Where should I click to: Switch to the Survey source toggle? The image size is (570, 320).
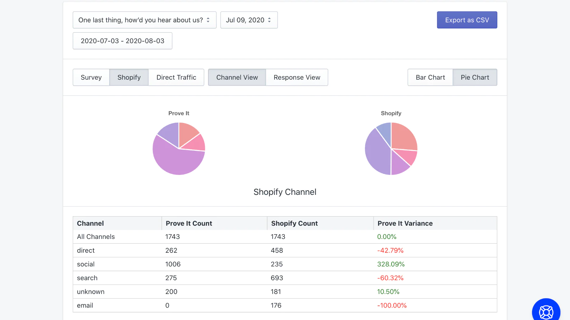click(91, 77)
